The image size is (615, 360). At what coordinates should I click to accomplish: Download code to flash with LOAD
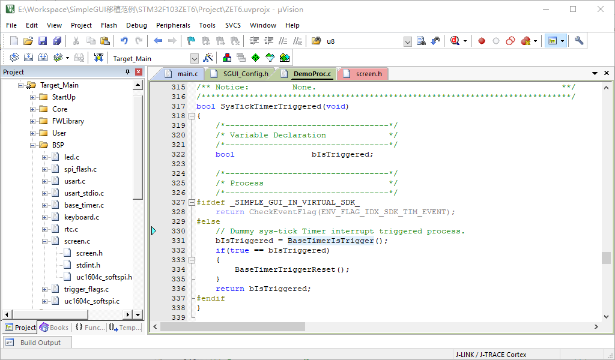tap(98, 58)
